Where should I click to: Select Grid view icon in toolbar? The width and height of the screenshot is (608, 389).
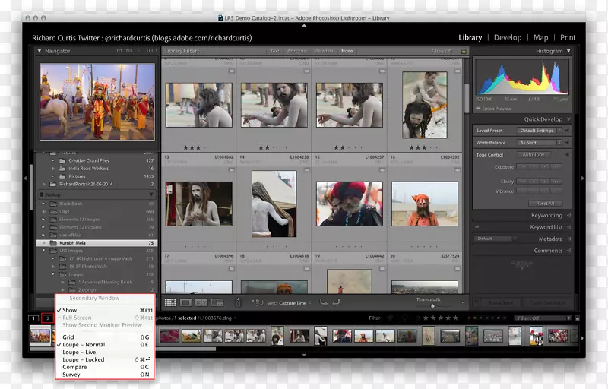tap(170, 302)
